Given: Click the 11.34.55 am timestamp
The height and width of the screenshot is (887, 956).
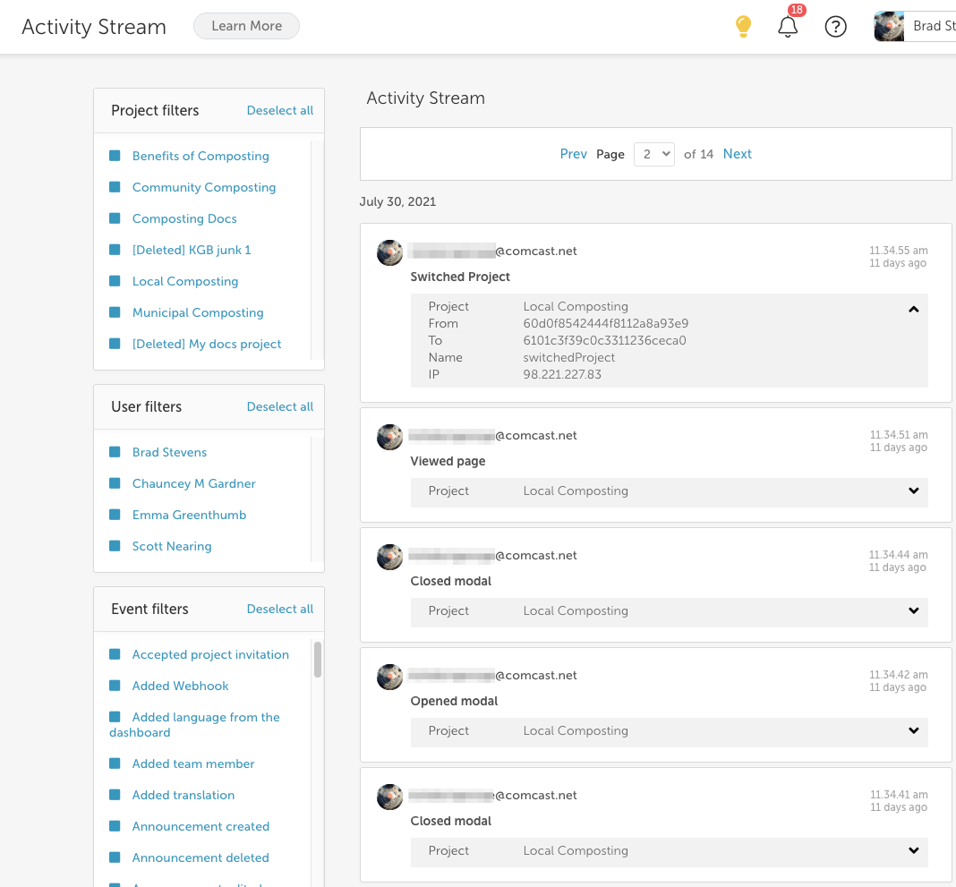Looking at the screenshot, I should tap(899, 251).
